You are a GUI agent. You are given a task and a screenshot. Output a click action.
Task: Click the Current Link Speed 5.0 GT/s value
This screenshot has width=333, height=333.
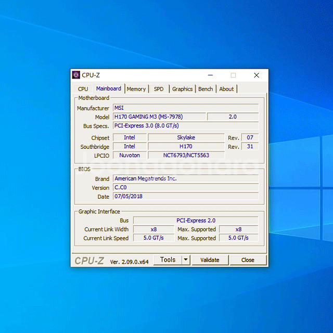(153, 238)
